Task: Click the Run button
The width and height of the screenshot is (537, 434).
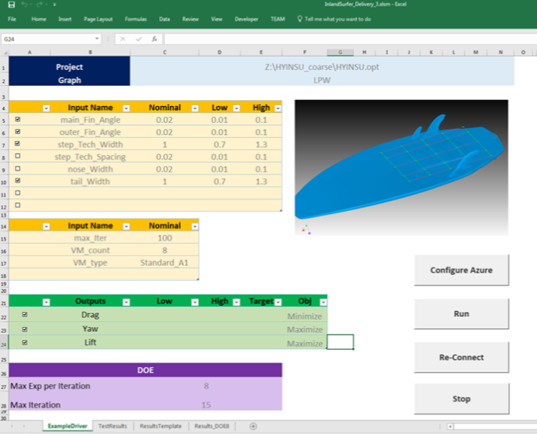Action: click(461, 313)
